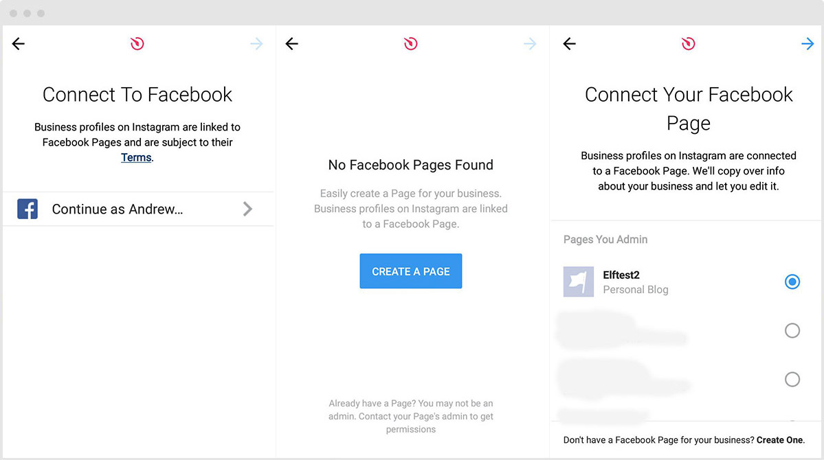Select the second radio button under Pages You Admin
The width and height of the screenshot is (824, 460).
792,330
